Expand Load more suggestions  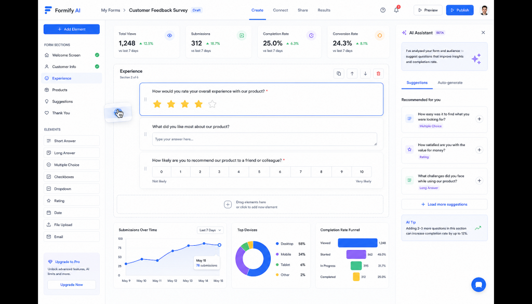[444, 204]
